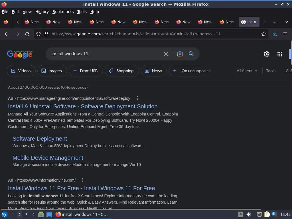Click the show desktop taskbar icon
Image resolution: width=292 pixels, height=219 pixels.
click(x=49, y=215)
